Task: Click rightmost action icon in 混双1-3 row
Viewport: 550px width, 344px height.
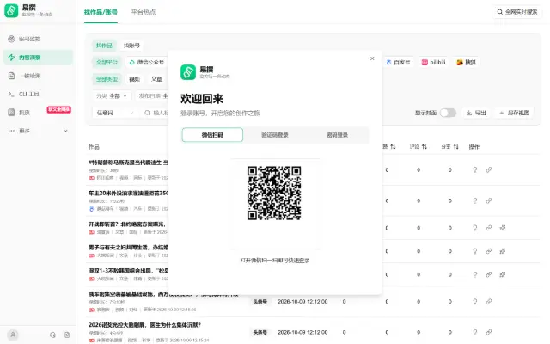Action: click(x=503, y=274)
